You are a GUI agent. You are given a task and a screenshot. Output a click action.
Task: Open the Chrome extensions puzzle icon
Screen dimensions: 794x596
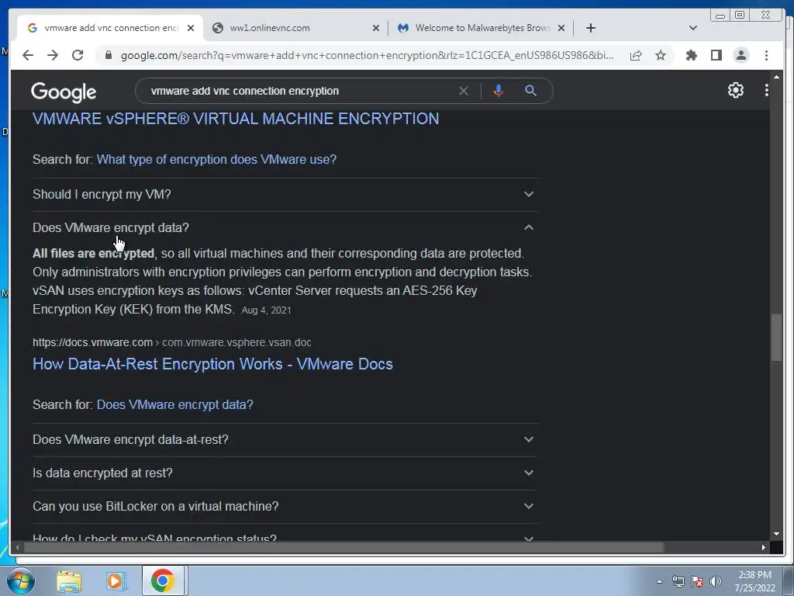tap(691, 55)
